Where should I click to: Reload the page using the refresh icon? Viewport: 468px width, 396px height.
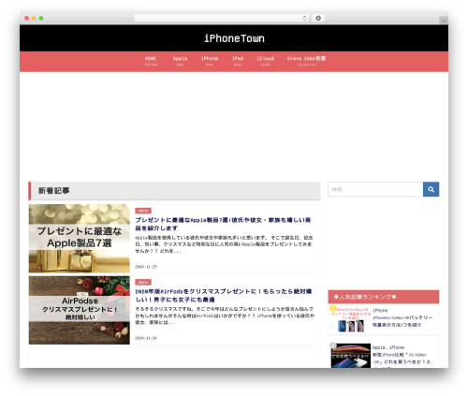pyautogui.click(x=304, y=18)
